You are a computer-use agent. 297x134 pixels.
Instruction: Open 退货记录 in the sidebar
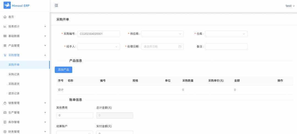pos(25,94)
